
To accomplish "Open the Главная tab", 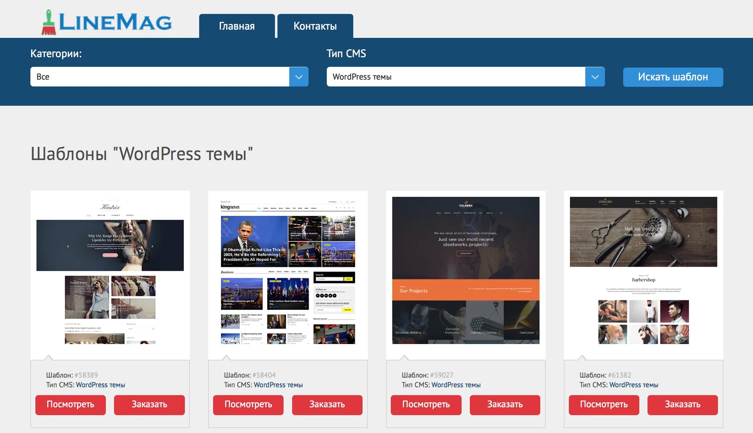I will [x=237, y=26].
